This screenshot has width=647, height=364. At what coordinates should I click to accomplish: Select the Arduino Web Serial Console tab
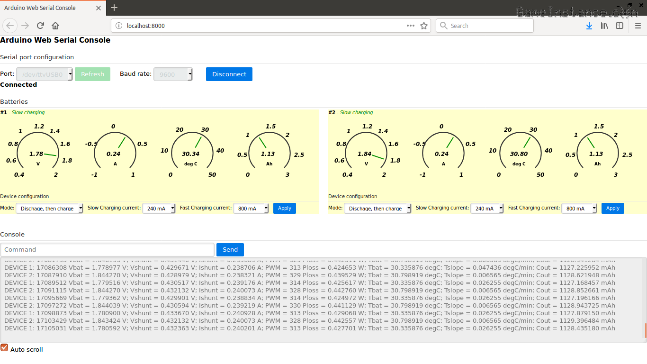coord(53,8)
